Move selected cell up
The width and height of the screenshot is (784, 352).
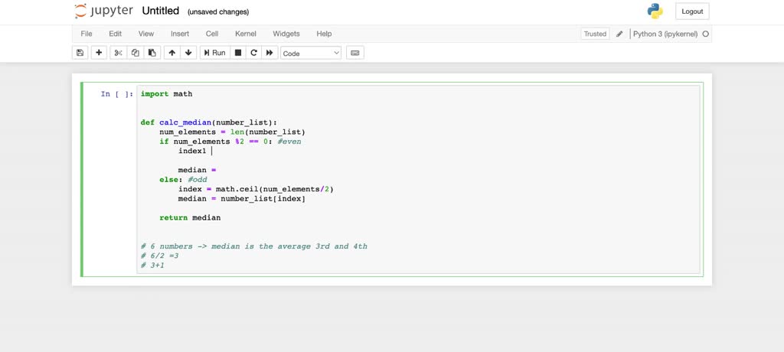[x=172, y=53]
